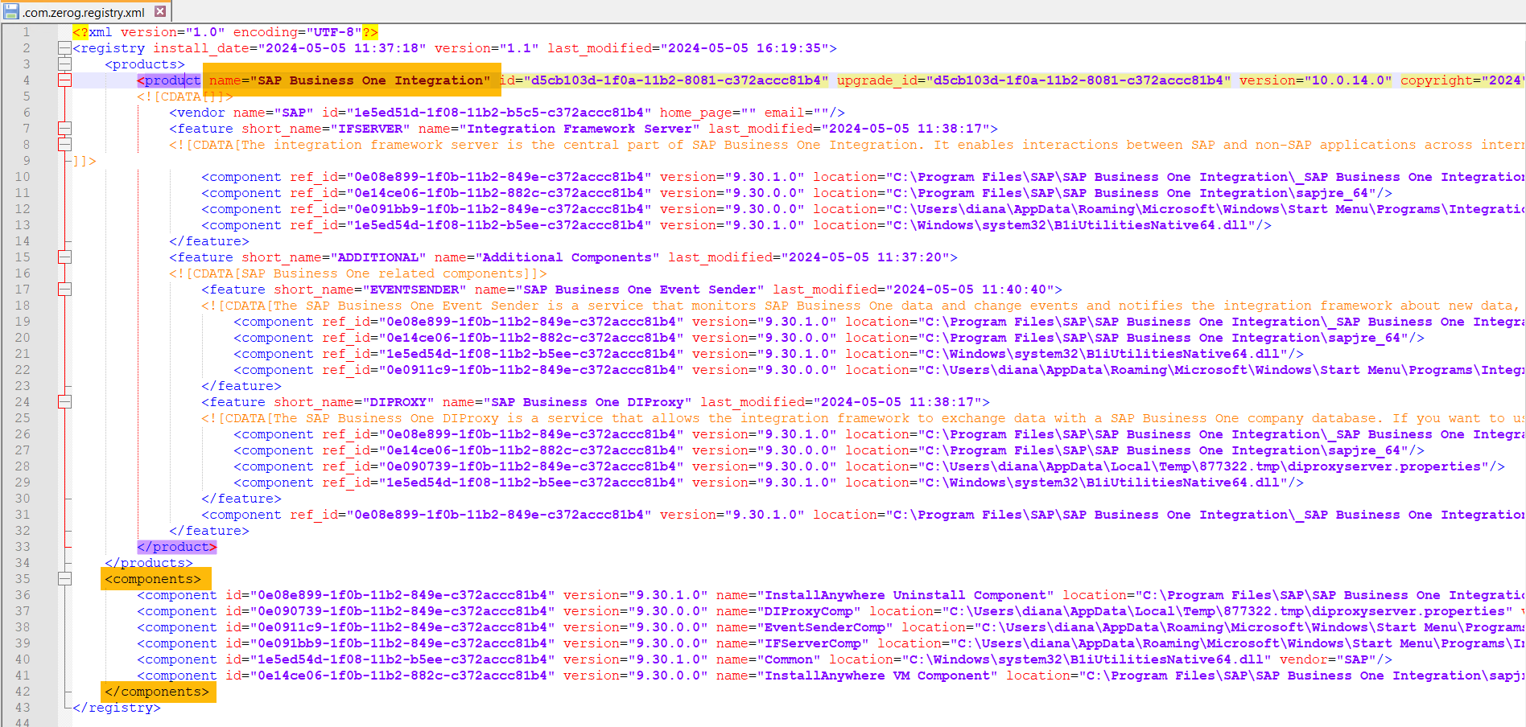The image size is (1526, 727).
Task: Click the vendor id "1e5ed51d-1f08-11b2-b5c5-c372accc81b4"
Action: (499, 113)
